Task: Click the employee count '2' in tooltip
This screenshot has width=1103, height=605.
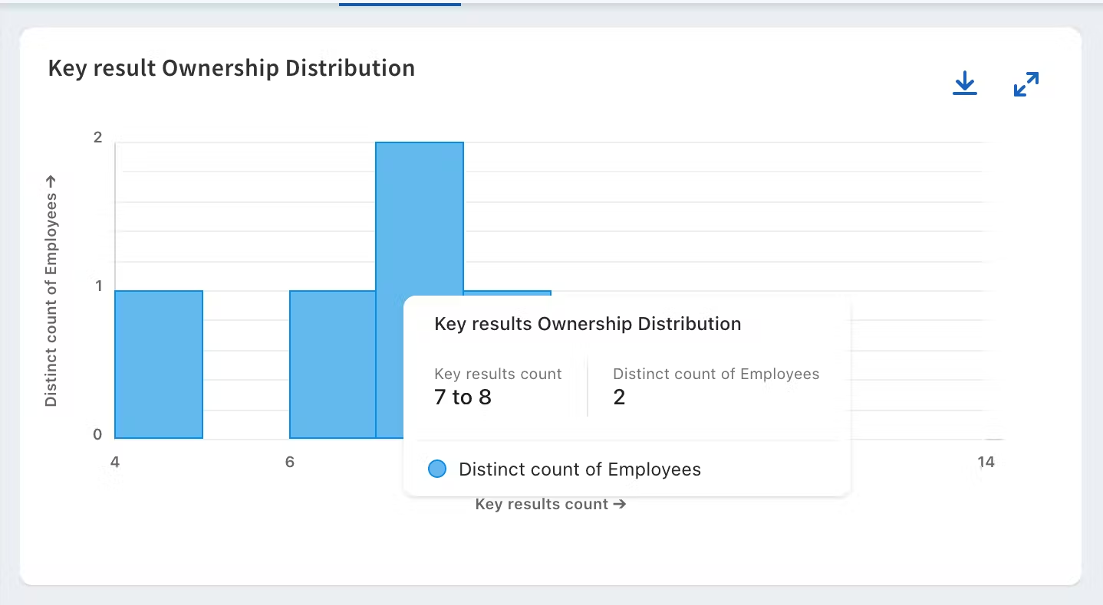Action: [619, 397]
